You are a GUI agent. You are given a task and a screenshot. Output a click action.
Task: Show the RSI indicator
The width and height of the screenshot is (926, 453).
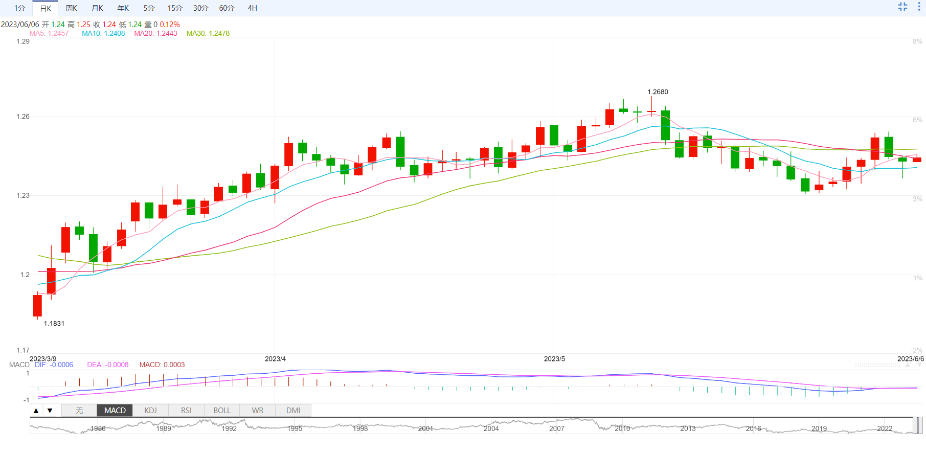tap(186, 411)
